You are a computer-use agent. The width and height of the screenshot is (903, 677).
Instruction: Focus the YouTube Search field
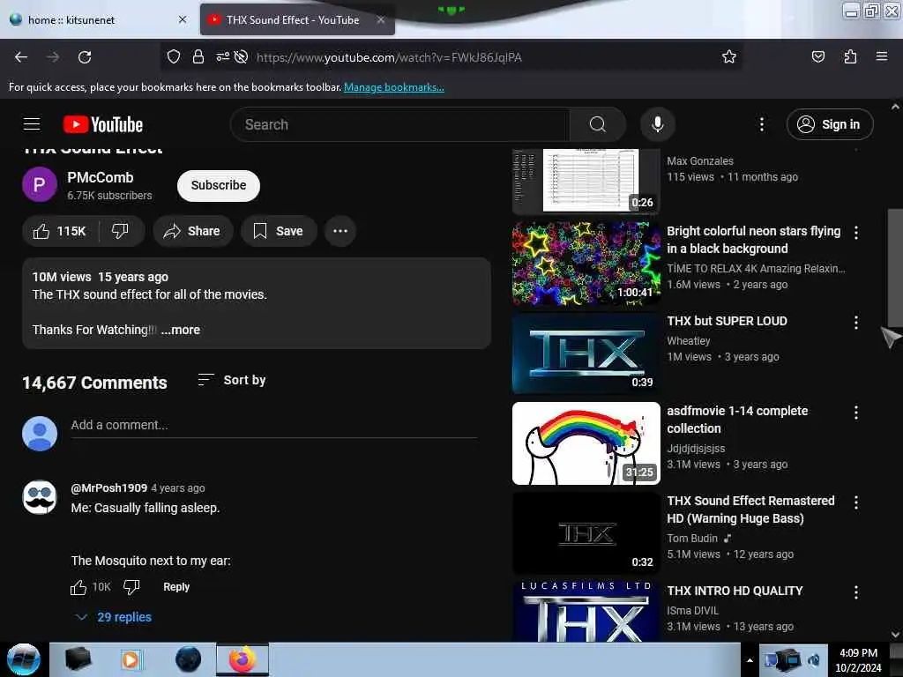pyautogui.click(x=399, y=124)
